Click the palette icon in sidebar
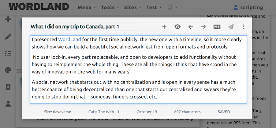The width and height of the screenshot is (276, 128). point(8,70)
